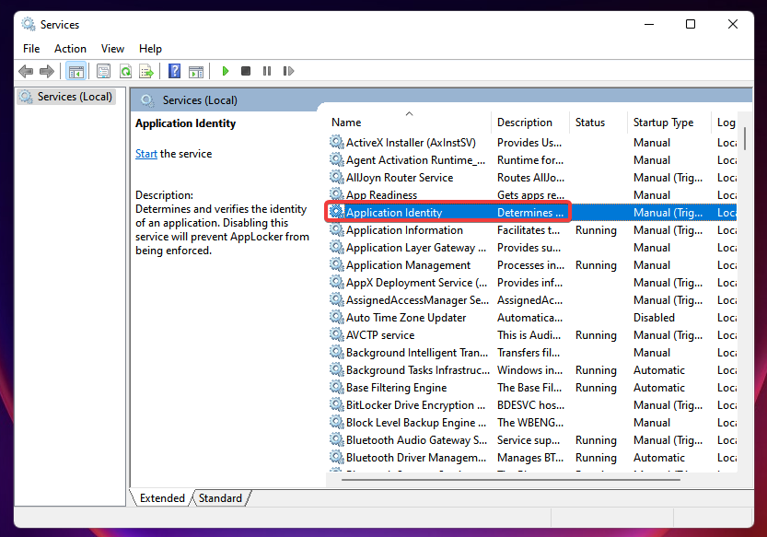
Task: Select Background Tasks Infrastructure service row
Action: [531, 370]
